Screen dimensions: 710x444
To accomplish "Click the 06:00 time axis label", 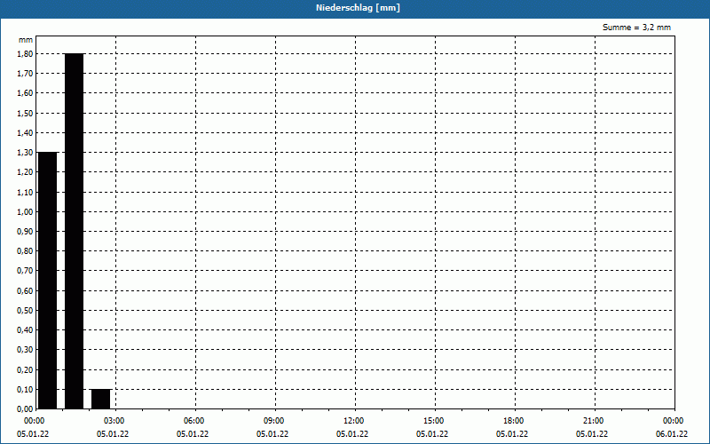I will (193, 421).
